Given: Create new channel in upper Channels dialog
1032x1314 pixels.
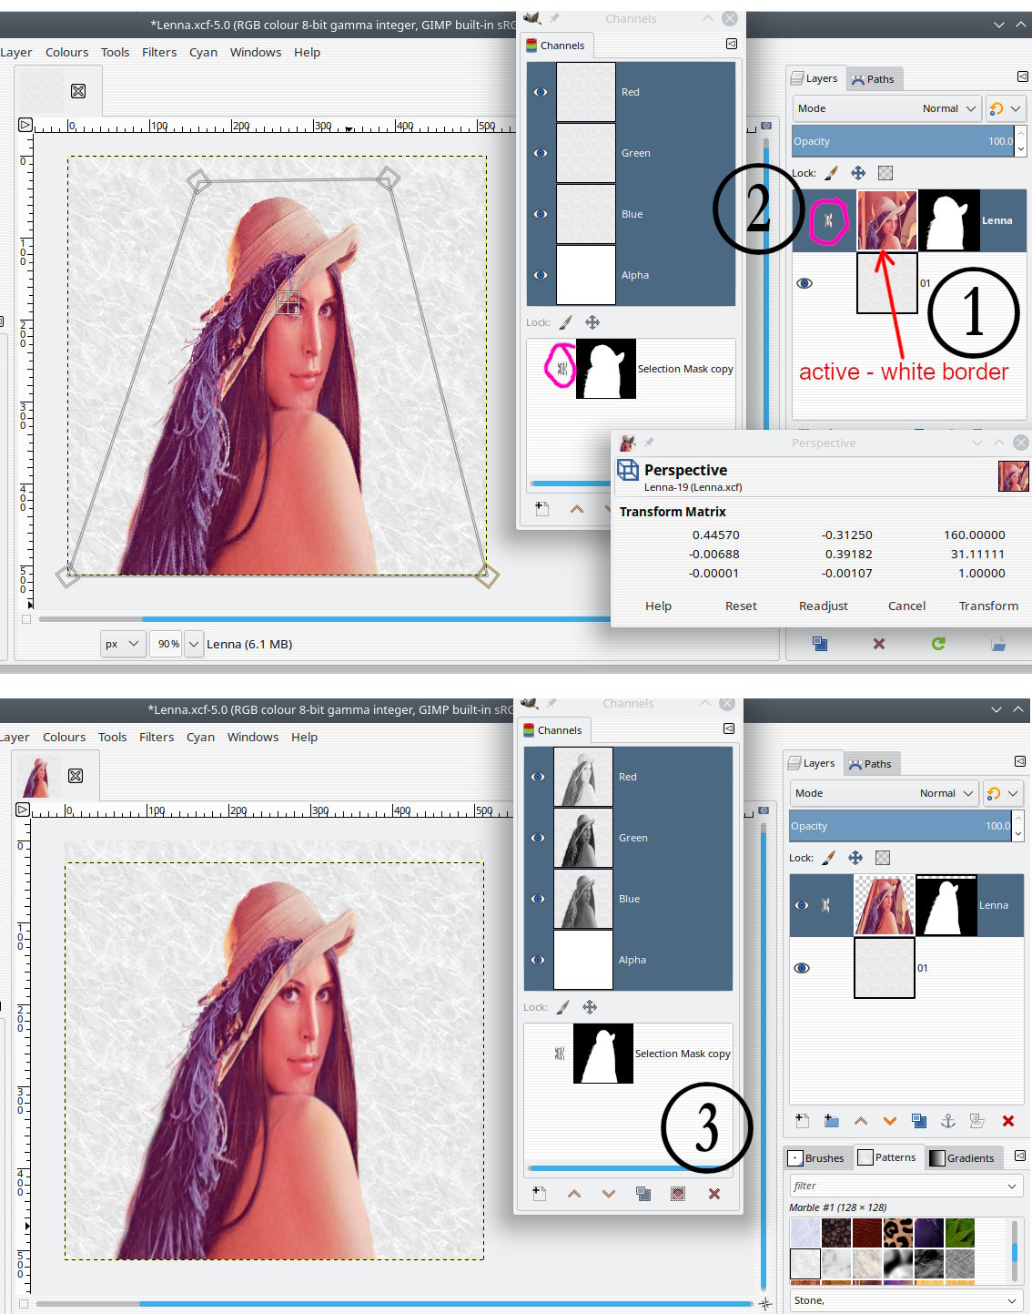Looking at the screenshot, I should pyautogui.click(x=541, y=509).
